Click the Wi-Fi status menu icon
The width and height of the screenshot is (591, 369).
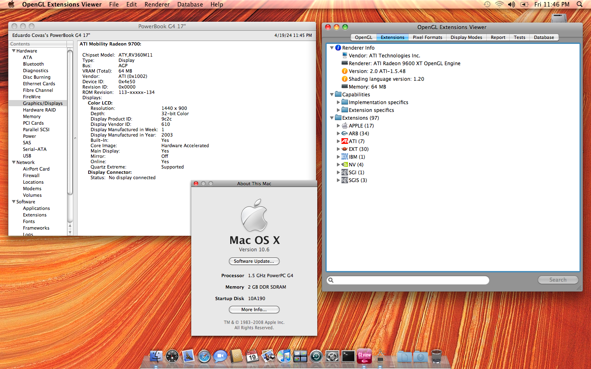click(x=499, y=4)
